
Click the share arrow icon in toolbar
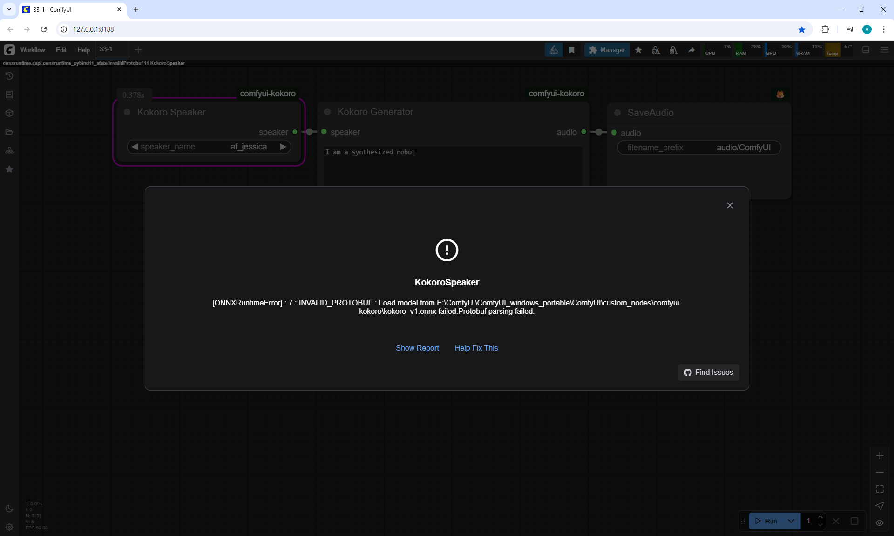point(691,50)
